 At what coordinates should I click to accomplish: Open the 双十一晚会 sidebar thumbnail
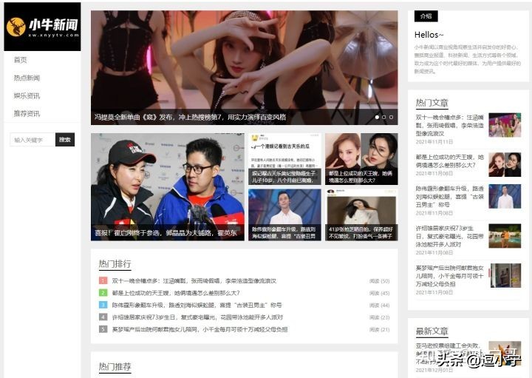[505, 125]
